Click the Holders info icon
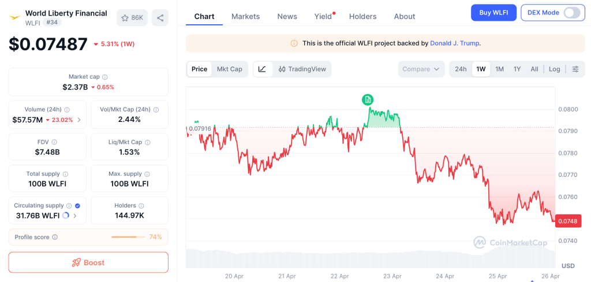Image resolution: width=591 pixels, height=282 pixels. [141, 206]
